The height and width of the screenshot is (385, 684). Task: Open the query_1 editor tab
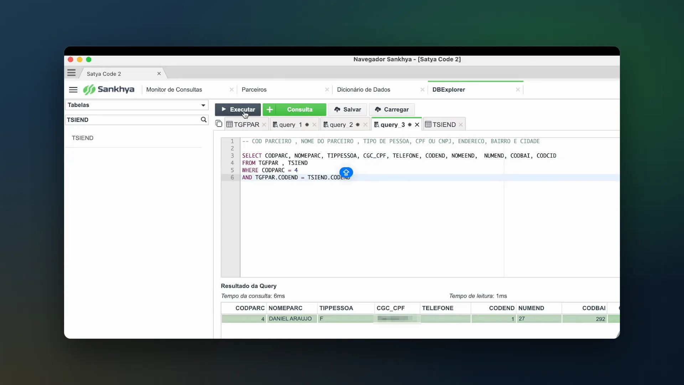tap(290, 124)
